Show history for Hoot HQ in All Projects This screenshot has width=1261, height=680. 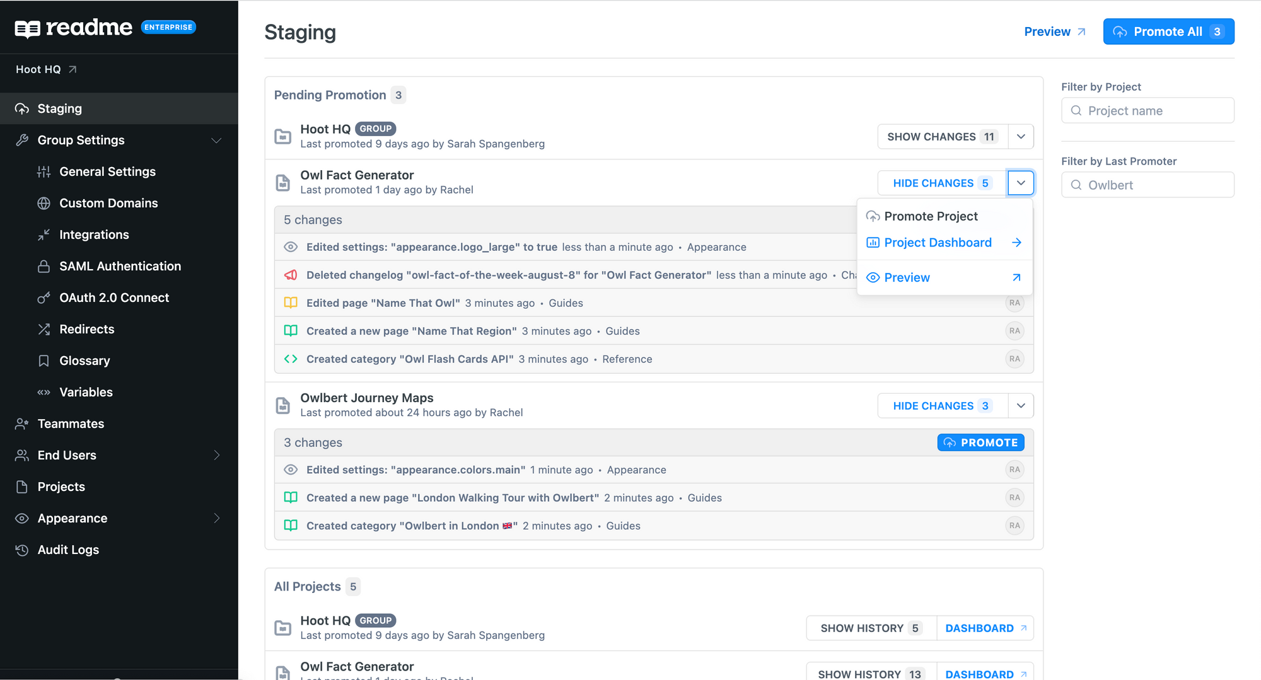[x=871, y=628]
